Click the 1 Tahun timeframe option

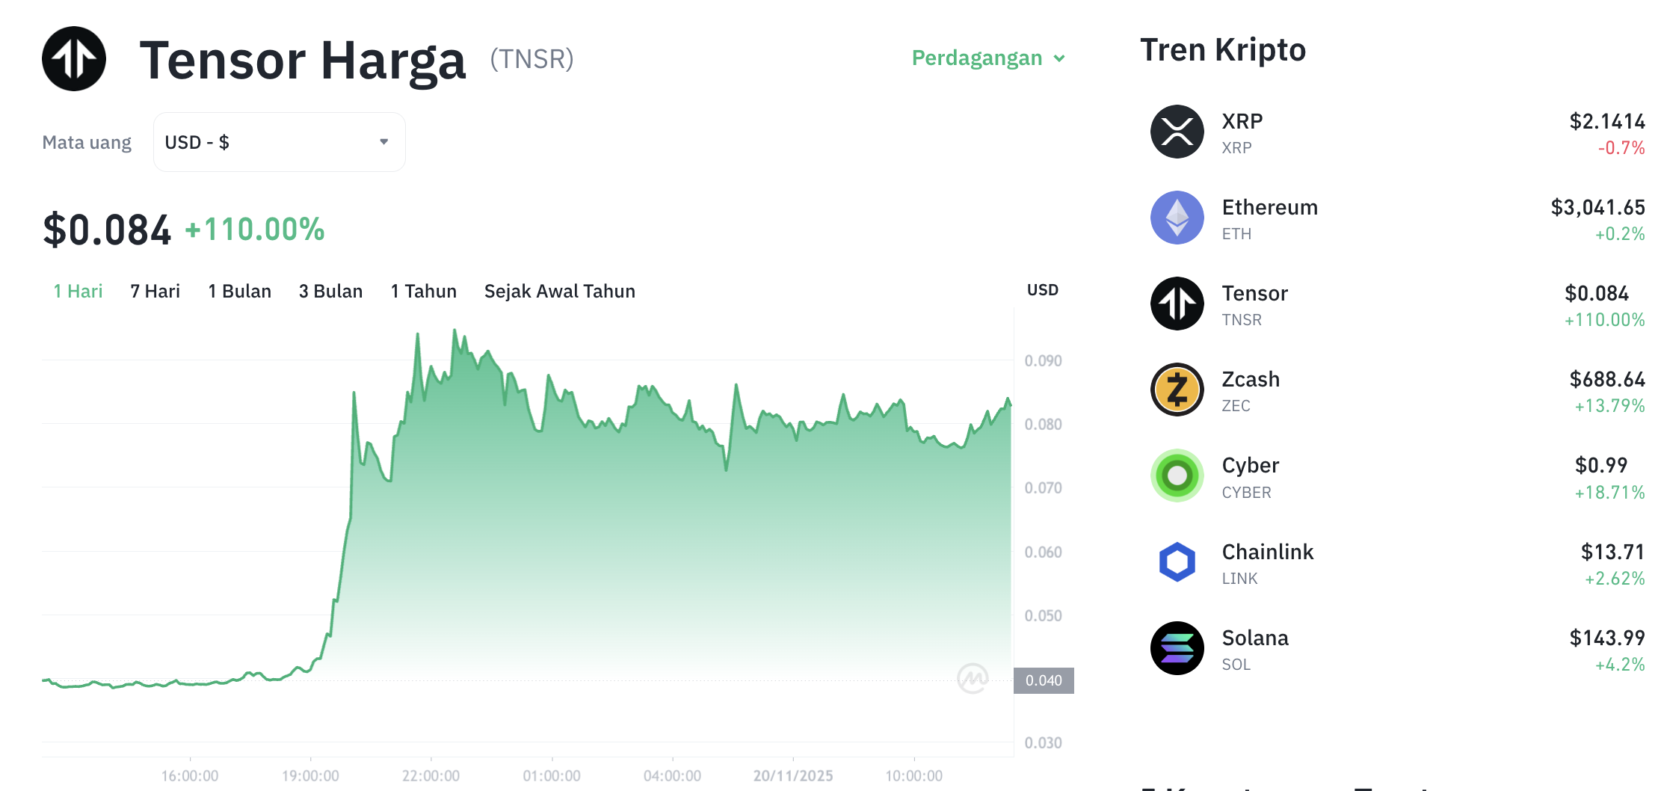tap(423, 291)
